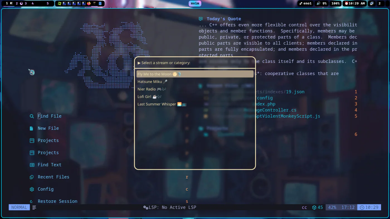Click the statusline clock icon
This screenshot has width=390, height=219.
tap(362, 207)
